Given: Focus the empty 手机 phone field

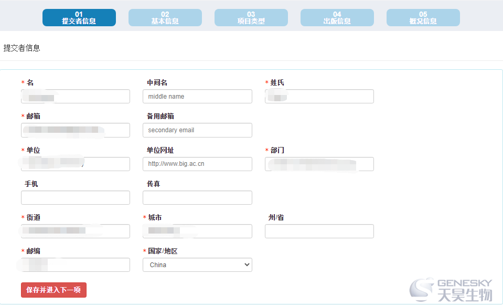Looking at the screenshot, I should click(x=76, y=198).
